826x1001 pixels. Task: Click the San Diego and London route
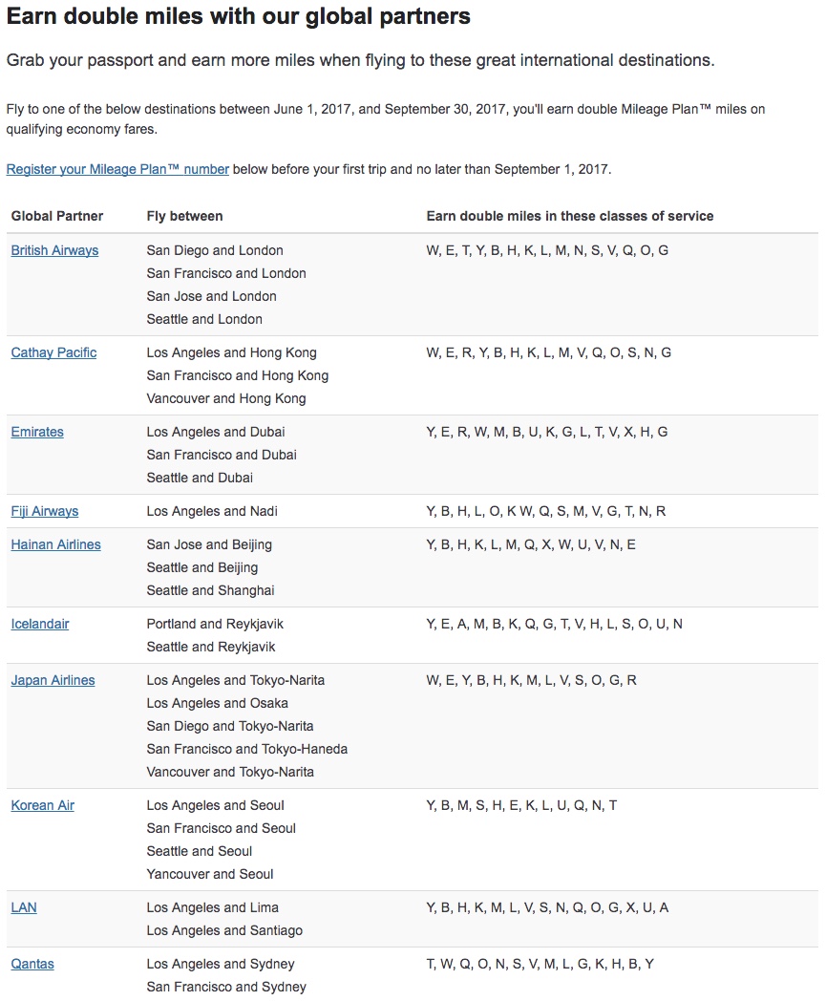[215, 250]
